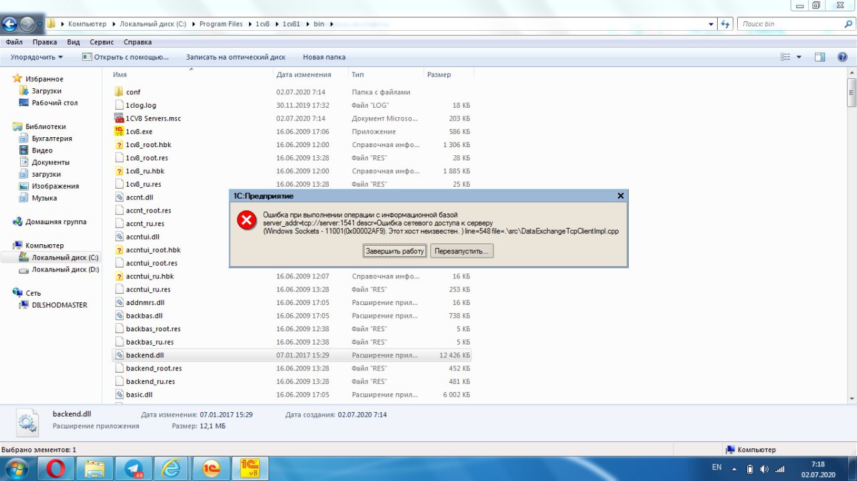Select the 1clog.log file icon
857x481 pixels.
119,105
